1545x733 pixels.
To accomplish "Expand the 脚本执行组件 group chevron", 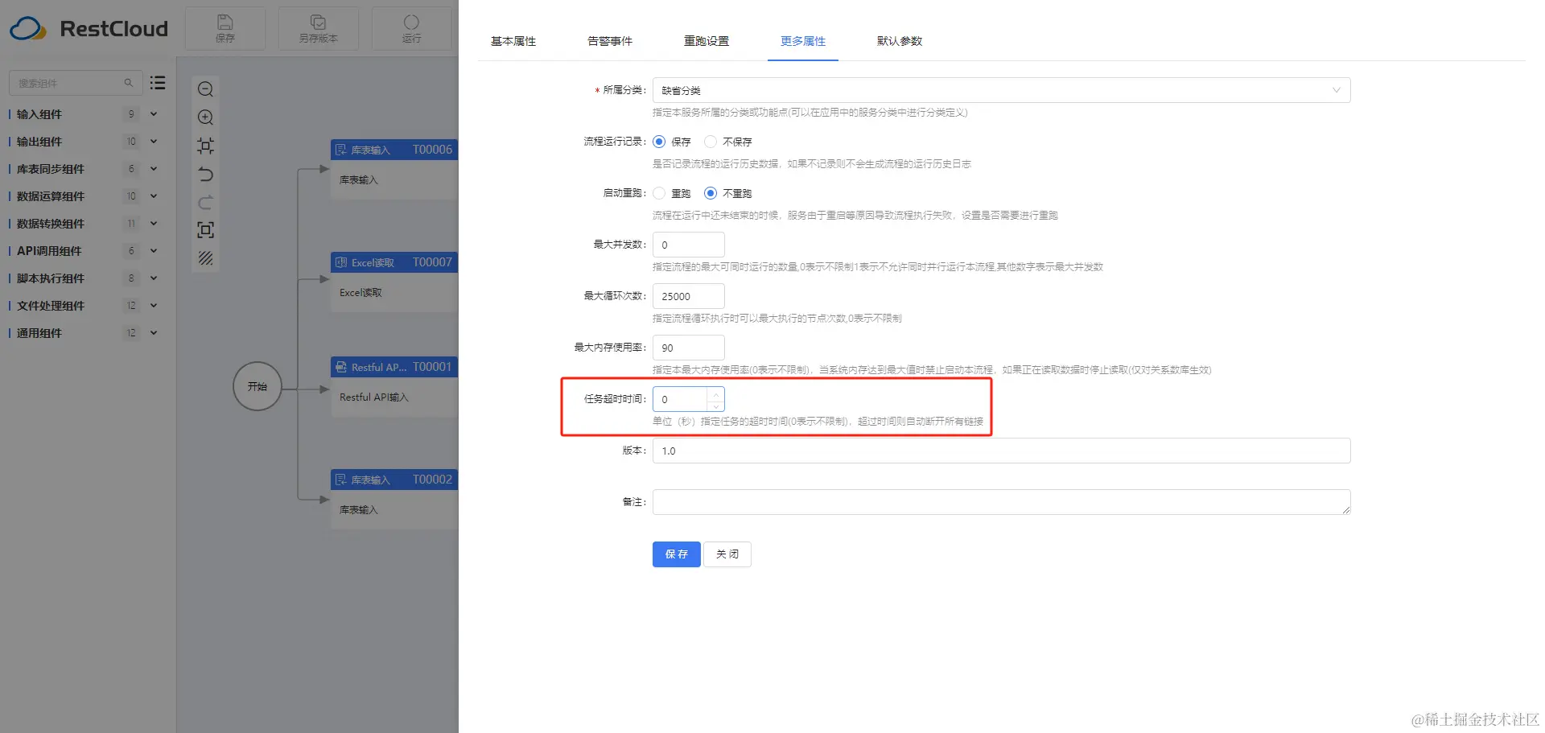I will [154, 278].
